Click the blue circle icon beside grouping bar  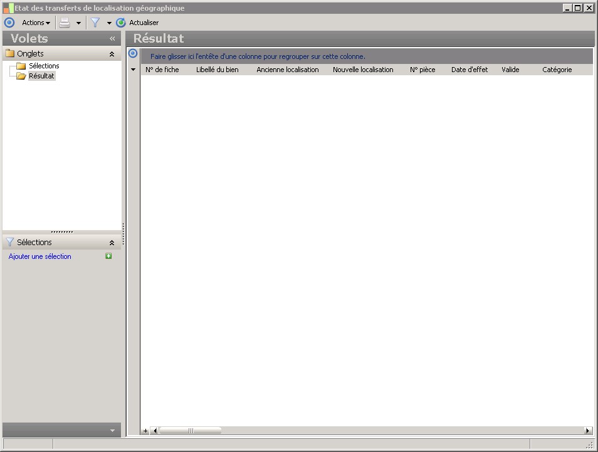tap(133, 53)
